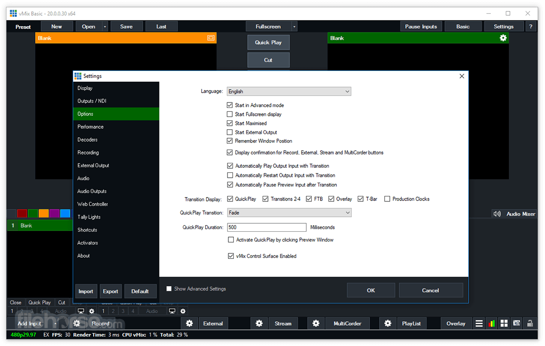Open the Language dropdown

[x=289, y=92]
